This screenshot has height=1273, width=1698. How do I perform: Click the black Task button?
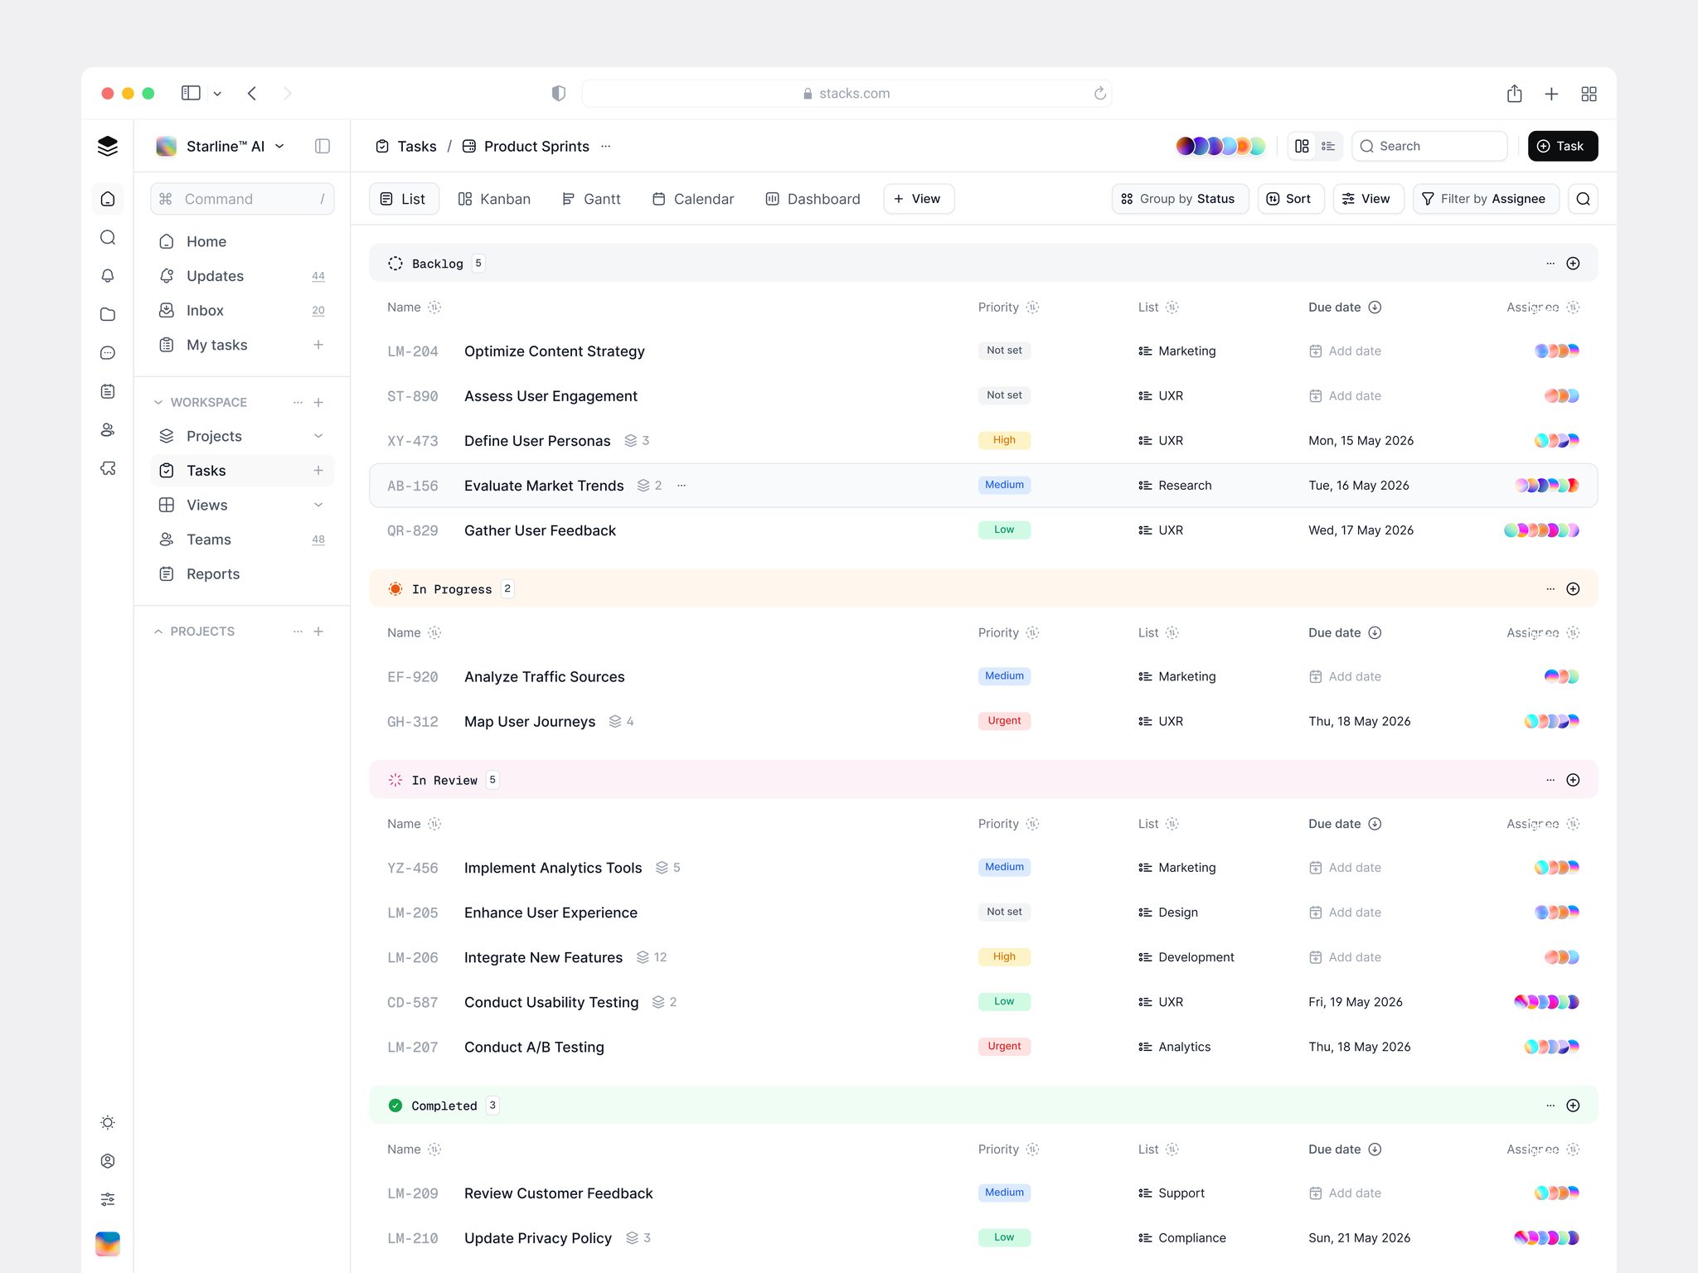1562,146
